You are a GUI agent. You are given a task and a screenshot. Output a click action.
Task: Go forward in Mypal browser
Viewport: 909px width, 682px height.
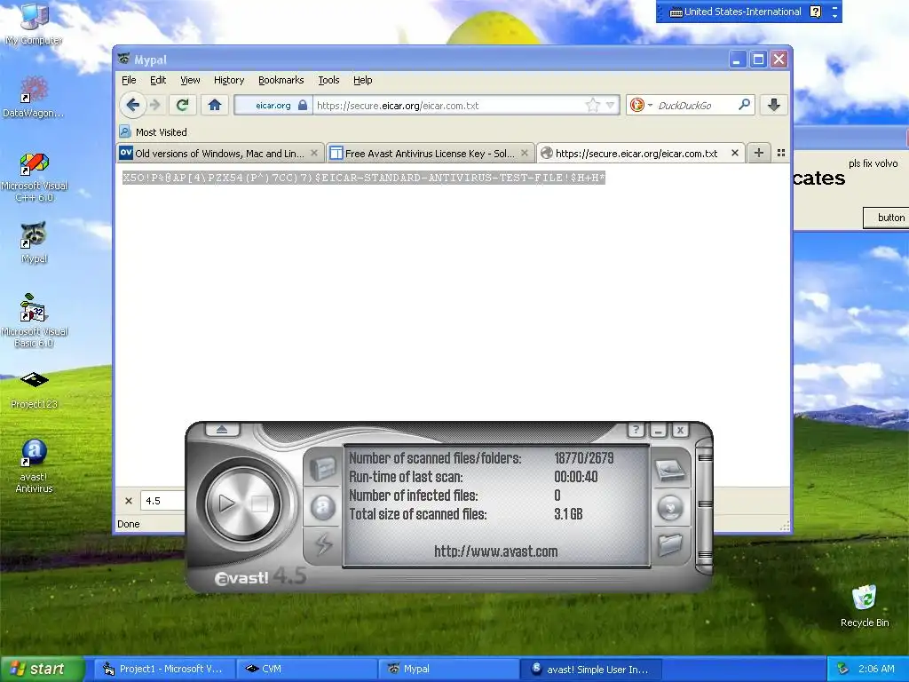[x=154, y=105]
